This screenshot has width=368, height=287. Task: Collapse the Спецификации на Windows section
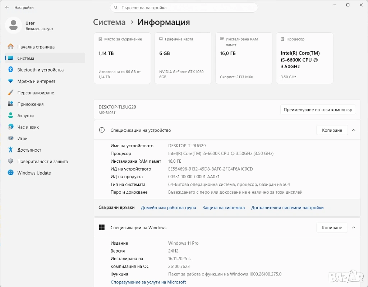tap(354, 227)
